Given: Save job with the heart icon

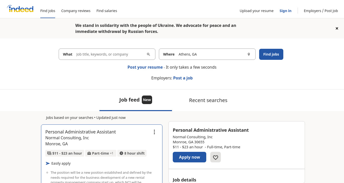Looking at the screenshot, I should click(x=216, y=157).
